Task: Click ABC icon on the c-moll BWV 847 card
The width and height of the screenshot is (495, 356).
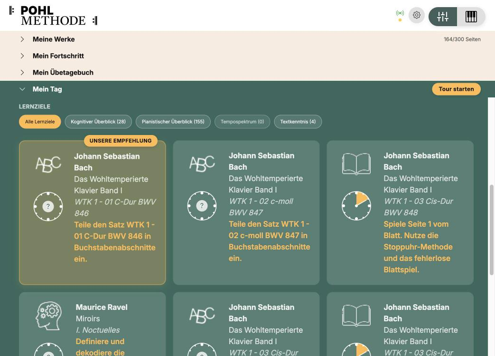Action: coord(202,164)
